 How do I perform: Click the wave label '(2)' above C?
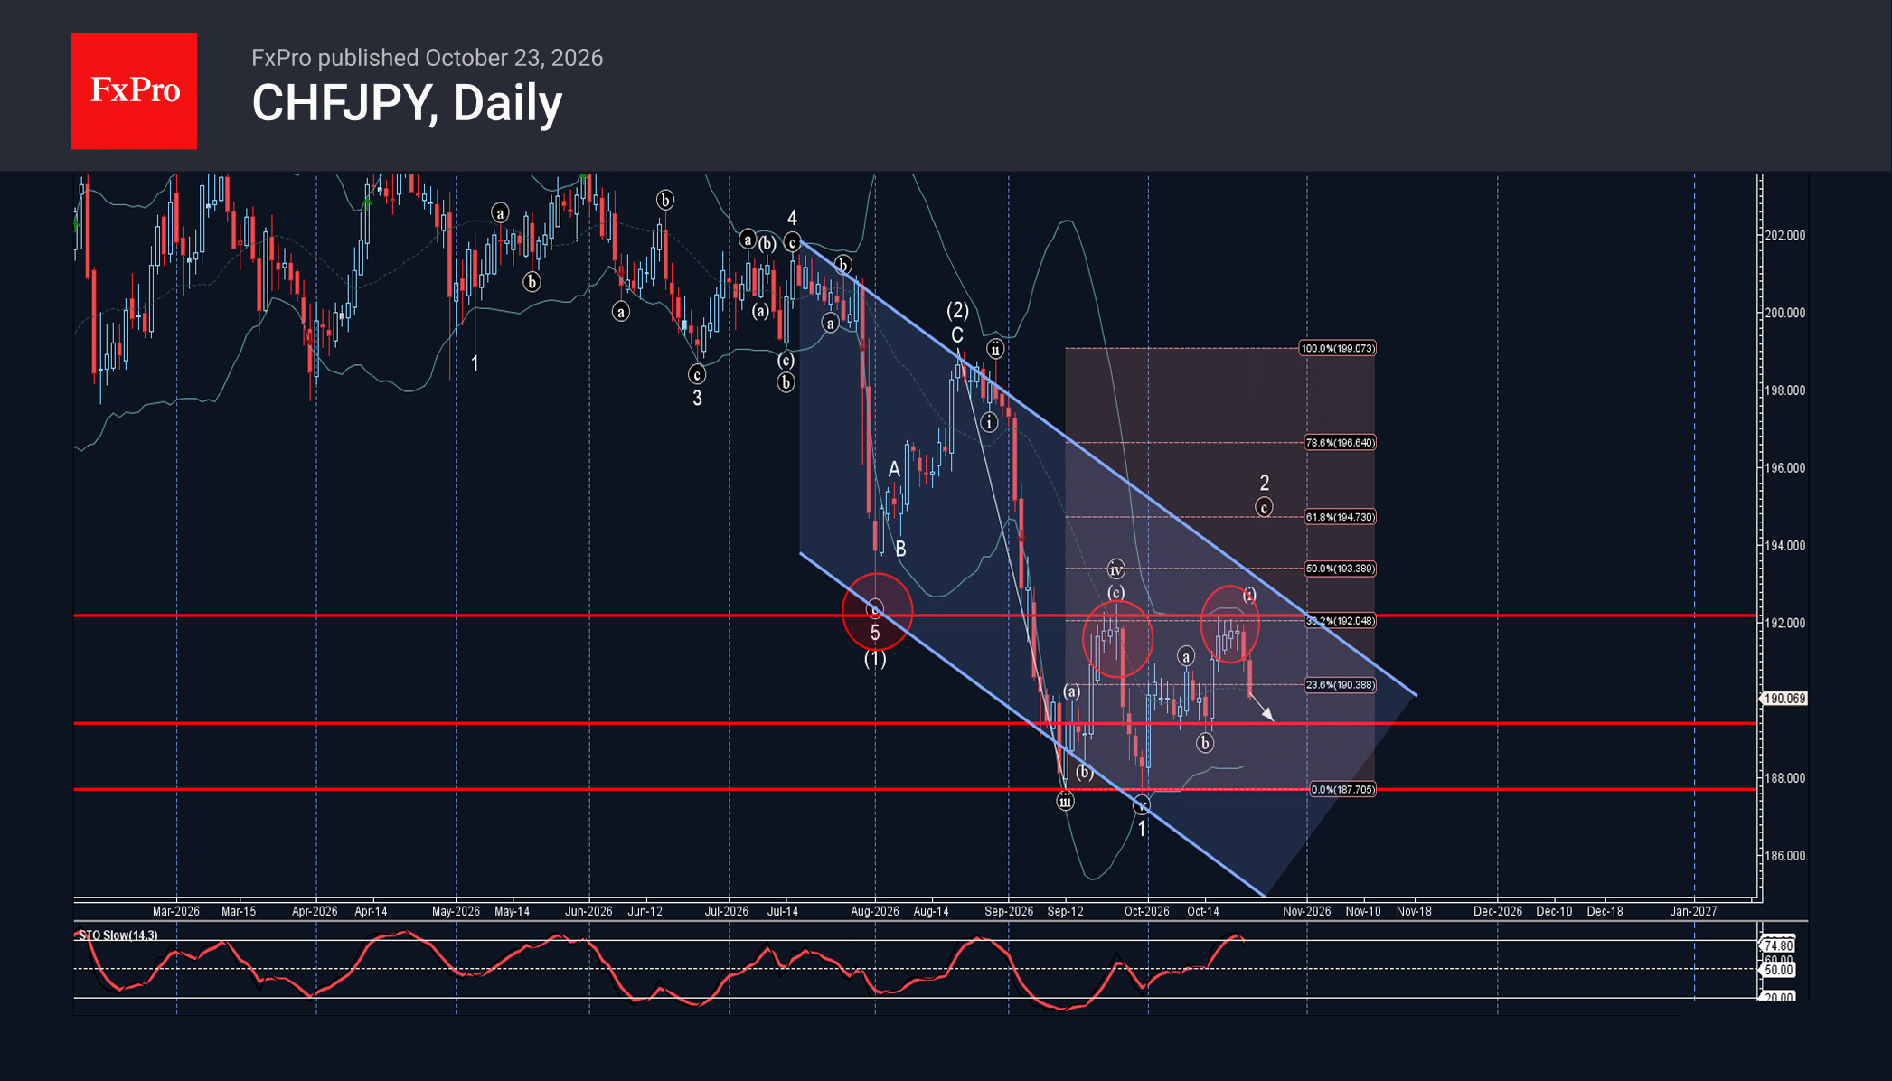point(957,311)
